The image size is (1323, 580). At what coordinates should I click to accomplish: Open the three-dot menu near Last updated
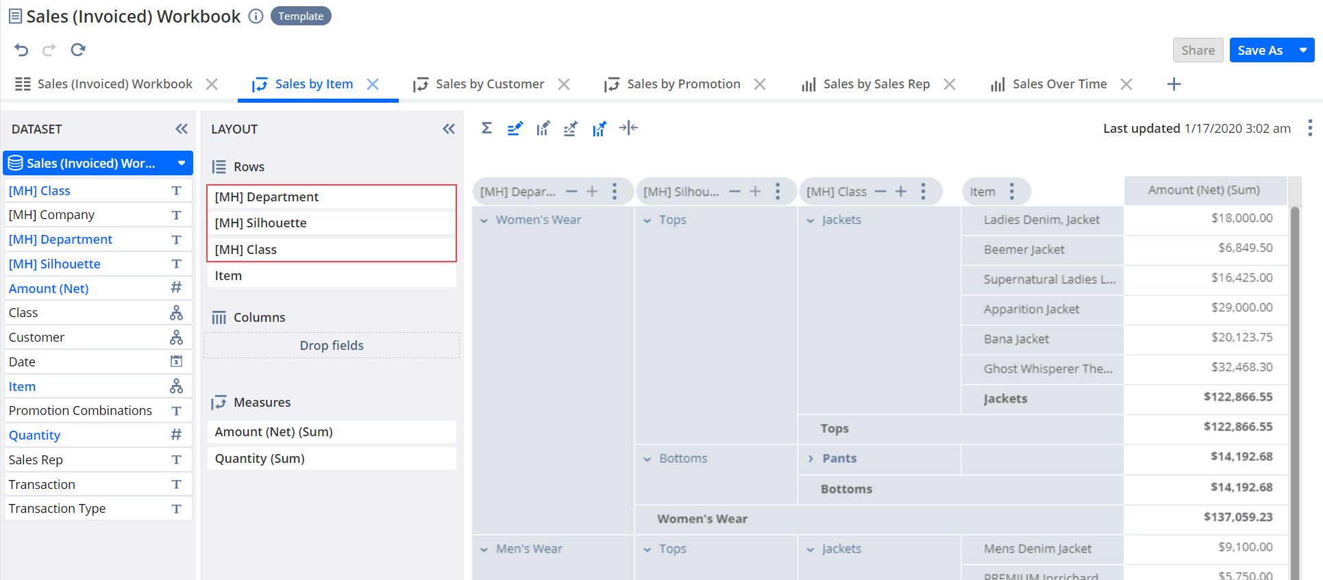pos(1309,128)
